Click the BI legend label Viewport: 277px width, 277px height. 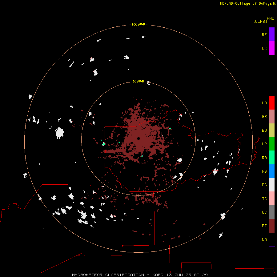264,226
